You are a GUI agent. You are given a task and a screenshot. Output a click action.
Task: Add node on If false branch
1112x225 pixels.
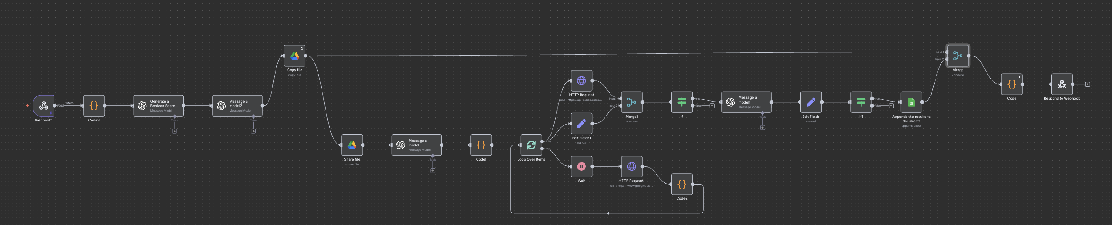click(x=712, y=106)
